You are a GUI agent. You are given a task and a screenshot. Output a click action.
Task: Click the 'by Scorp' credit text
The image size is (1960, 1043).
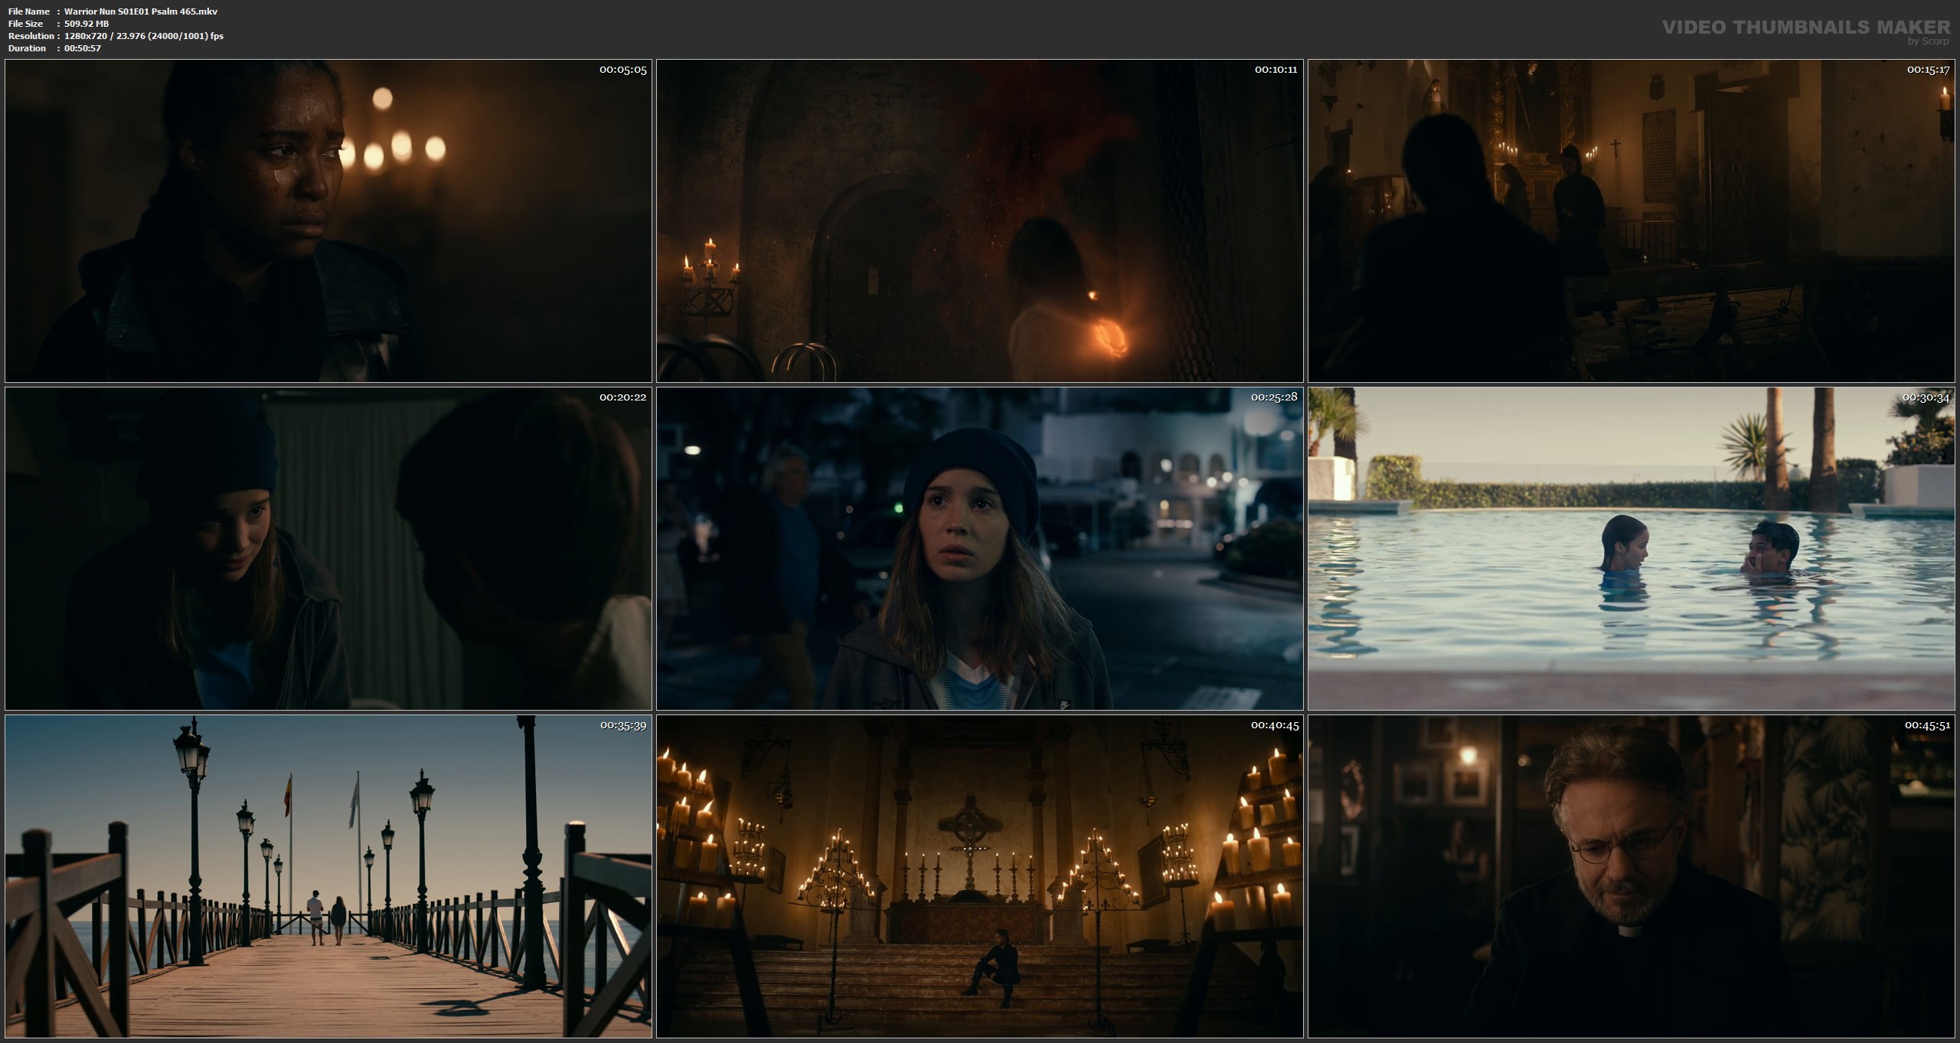point(1928,41)
